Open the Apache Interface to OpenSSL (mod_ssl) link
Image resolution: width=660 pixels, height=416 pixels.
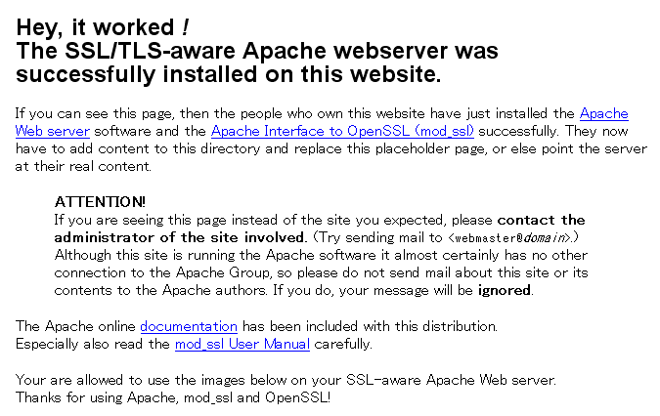pyautogui.click(x=342, y=131)
